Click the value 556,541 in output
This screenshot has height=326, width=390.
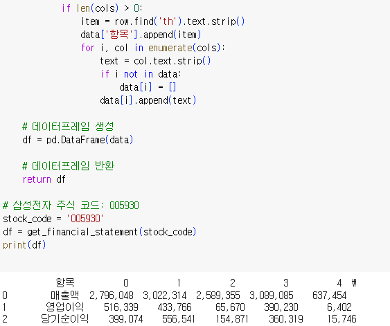click(x=179, y=319)
